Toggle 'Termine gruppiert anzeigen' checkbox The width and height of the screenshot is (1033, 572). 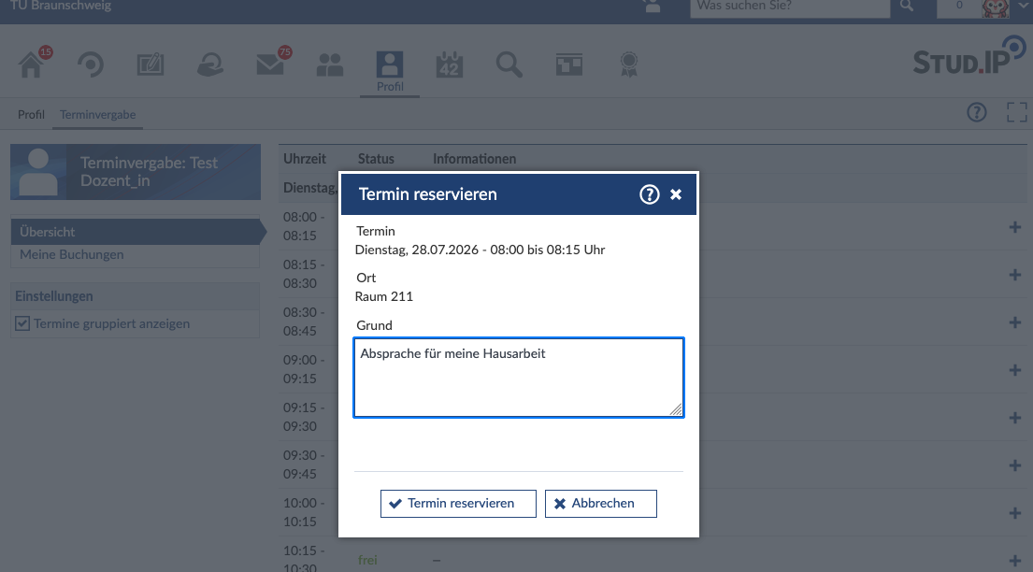(22, 323)
